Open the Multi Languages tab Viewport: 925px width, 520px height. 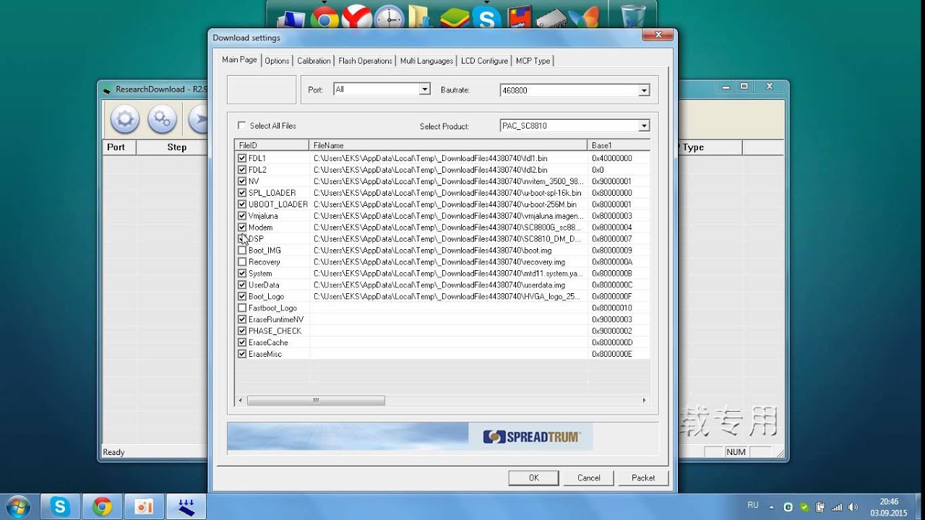point(426,61)
